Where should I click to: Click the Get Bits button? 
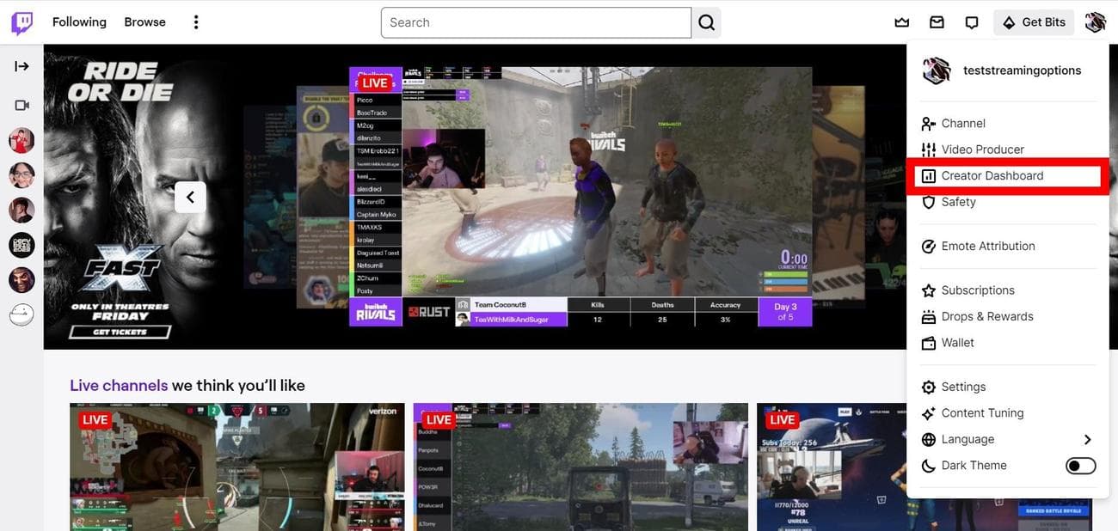(x=1034, y=22)
